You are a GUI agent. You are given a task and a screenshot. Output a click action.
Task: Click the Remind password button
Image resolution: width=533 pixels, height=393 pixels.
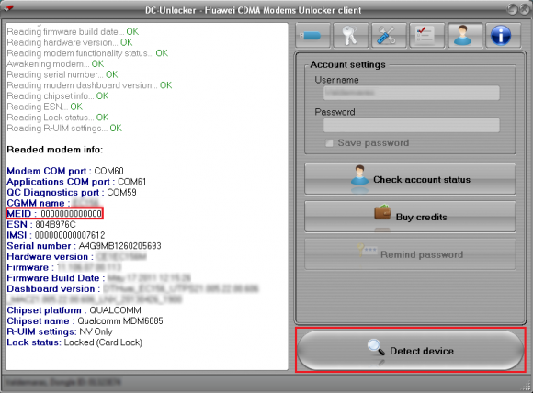tap(410, 254)
